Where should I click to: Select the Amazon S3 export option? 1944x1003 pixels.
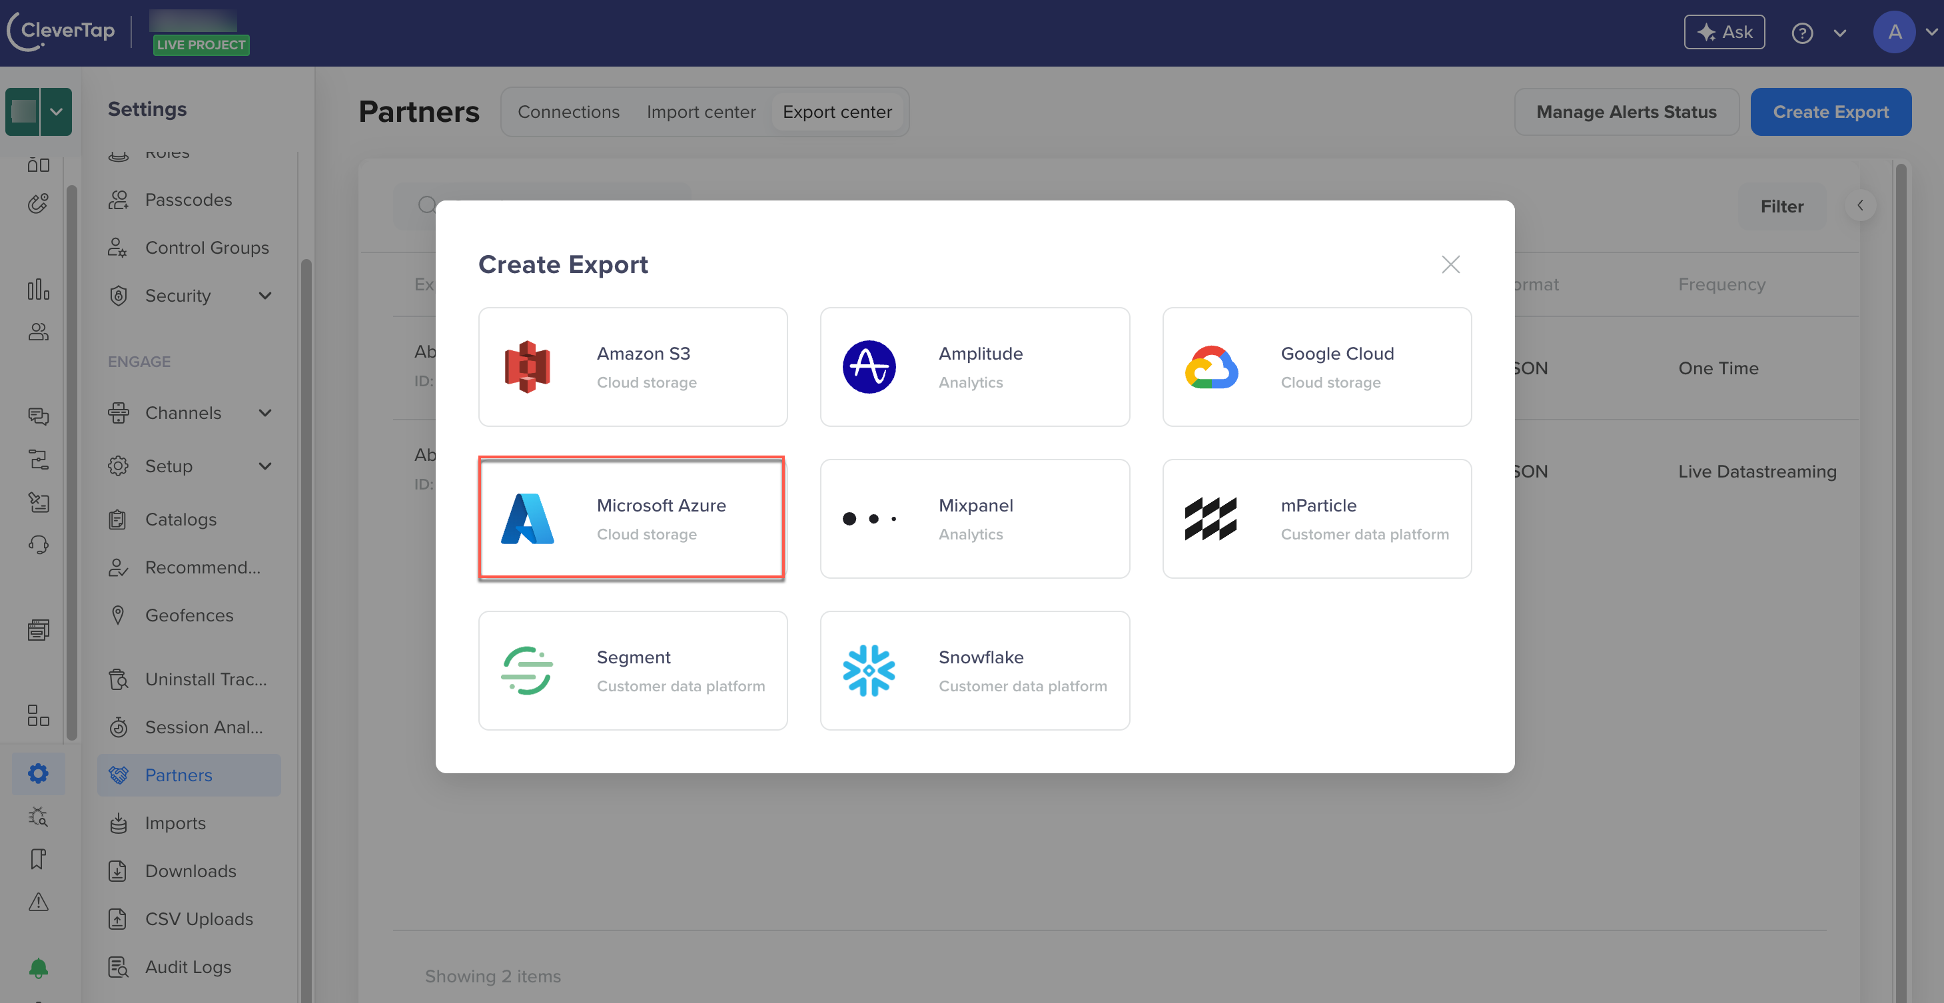(x=632, y=367)
